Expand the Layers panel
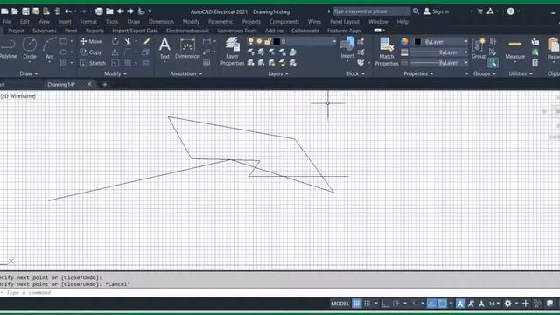The image size is (560, 315). pyautogui.click(x=278, y=73)
